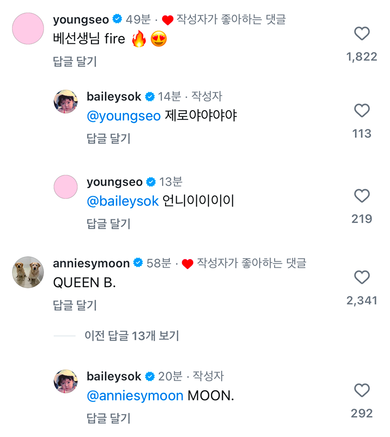Image resolution: width=390 pixels, height=437 pixels.
Task: Click the @baileysok mention link
Action: [x=123, y=201]
